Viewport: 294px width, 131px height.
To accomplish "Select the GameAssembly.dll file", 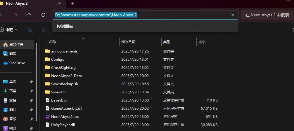I will [66, 108].
